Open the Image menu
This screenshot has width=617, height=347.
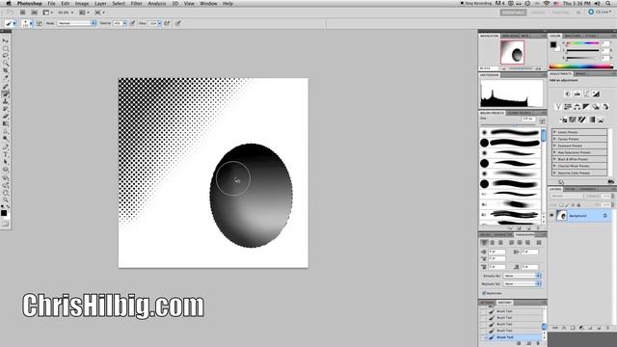click(82, 4)
